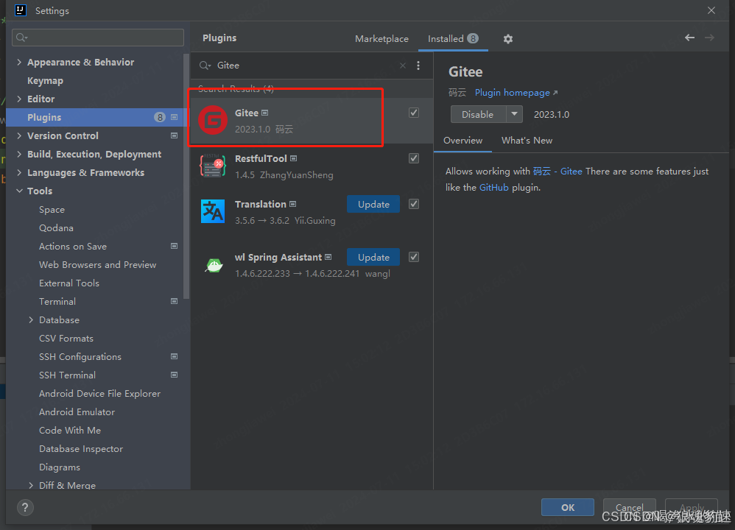The height and width of the screenshot is (530, 735).
Task: Select Plugins in the settings tree
Action: tap(96, 117)
